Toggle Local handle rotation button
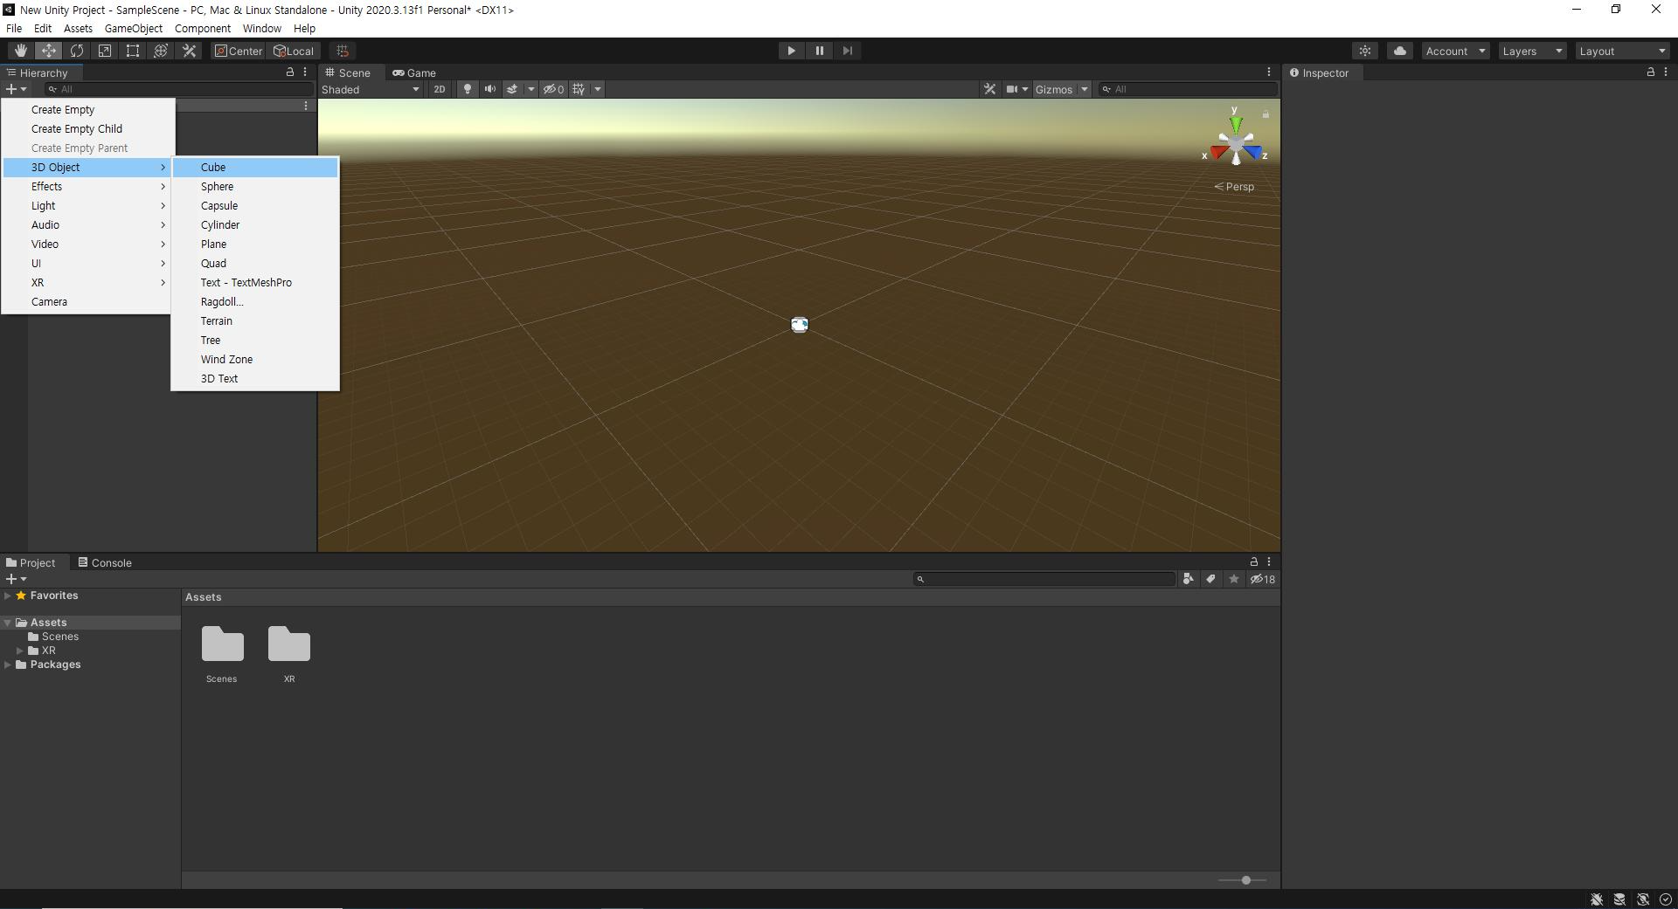This screenshot has width=1678, height=909. tap(294, 51)
